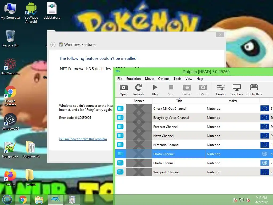The image size is (273, 205).
Task: Click the error code 0x800F0906 text
Action: (75, 118)
